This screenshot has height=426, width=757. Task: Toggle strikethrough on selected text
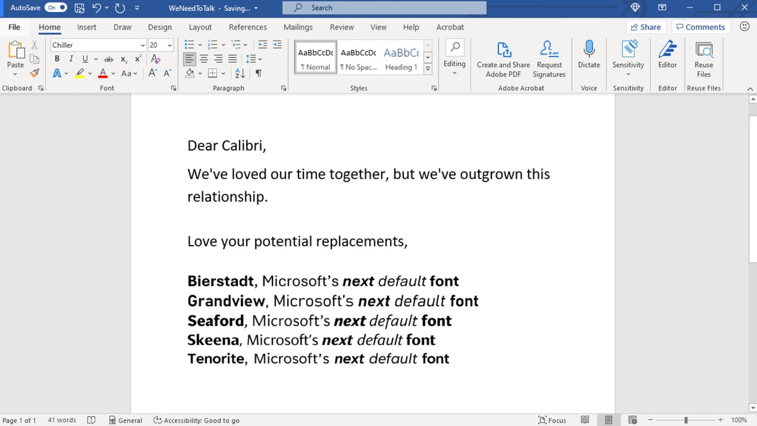[x=109, y=58]
